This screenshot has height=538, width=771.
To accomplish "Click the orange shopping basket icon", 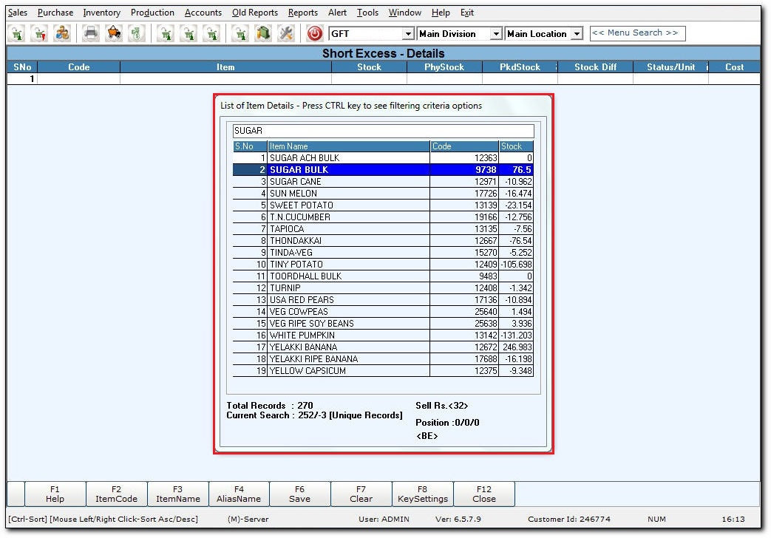I will click(113, 33).
